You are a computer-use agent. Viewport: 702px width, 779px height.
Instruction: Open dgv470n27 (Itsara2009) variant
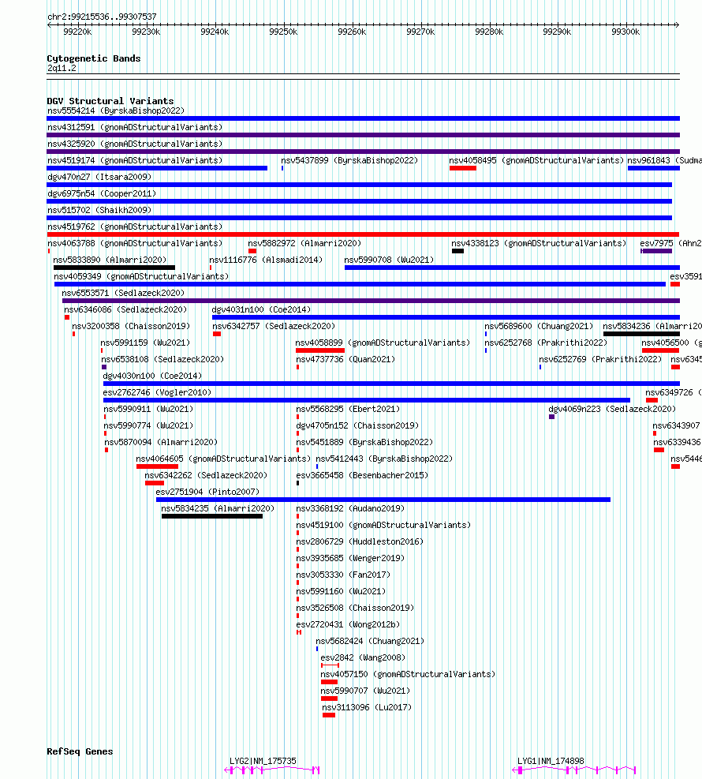point(99,177)
